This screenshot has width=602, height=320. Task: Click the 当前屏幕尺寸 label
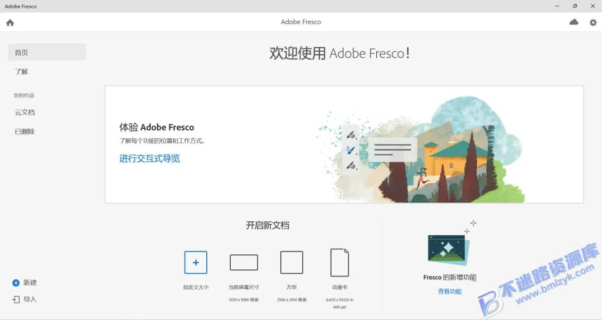point(244,287)
